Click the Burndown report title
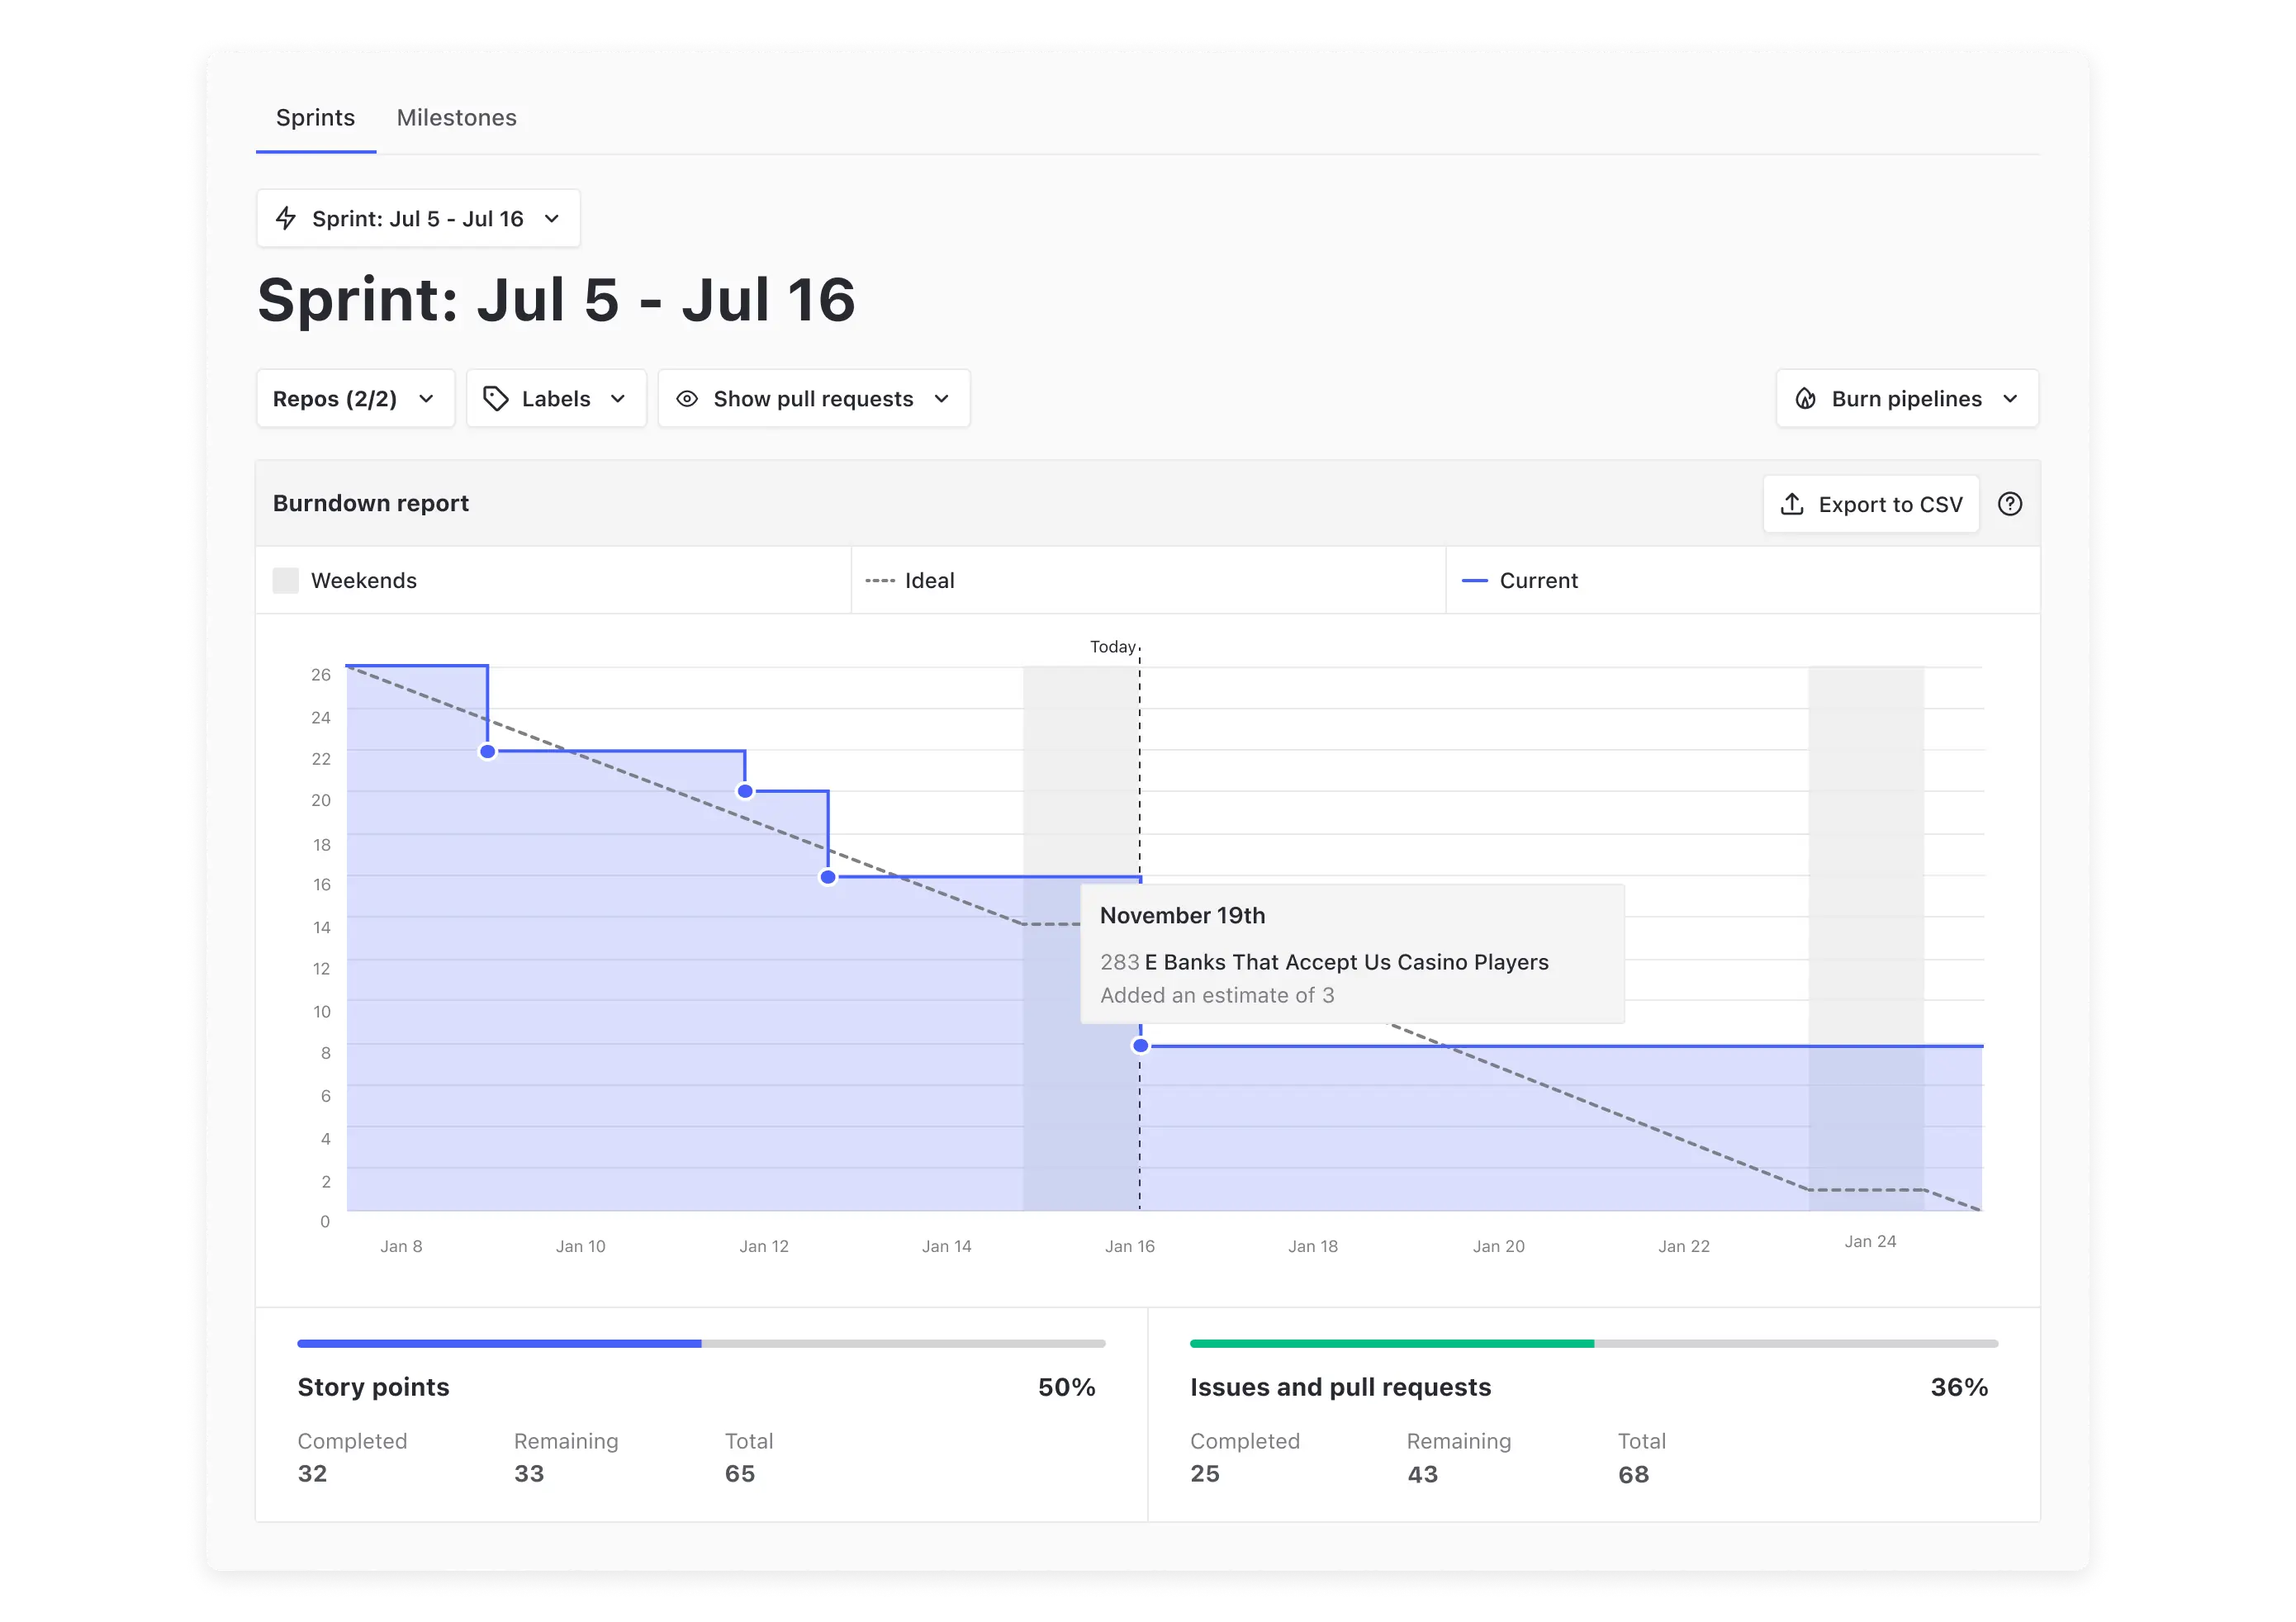The height and width of the screenshot is (1622, 2296). click(x=371, y=503)
